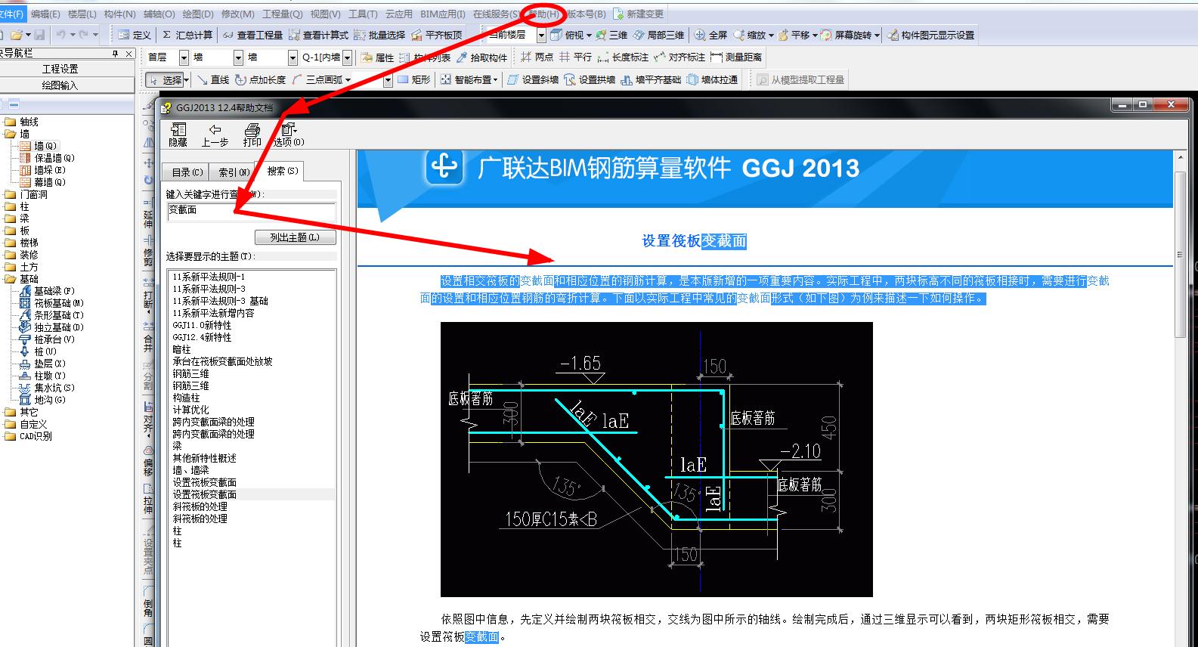Open the 工程量(Q) menu

[283, 14]
